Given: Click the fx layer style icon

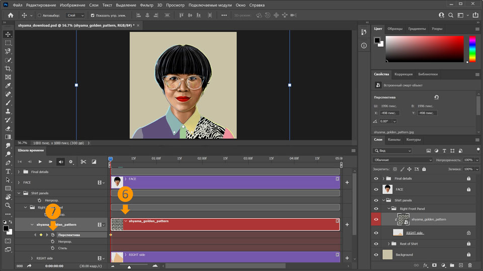Looking at the screenshot, I should [425, 265].
